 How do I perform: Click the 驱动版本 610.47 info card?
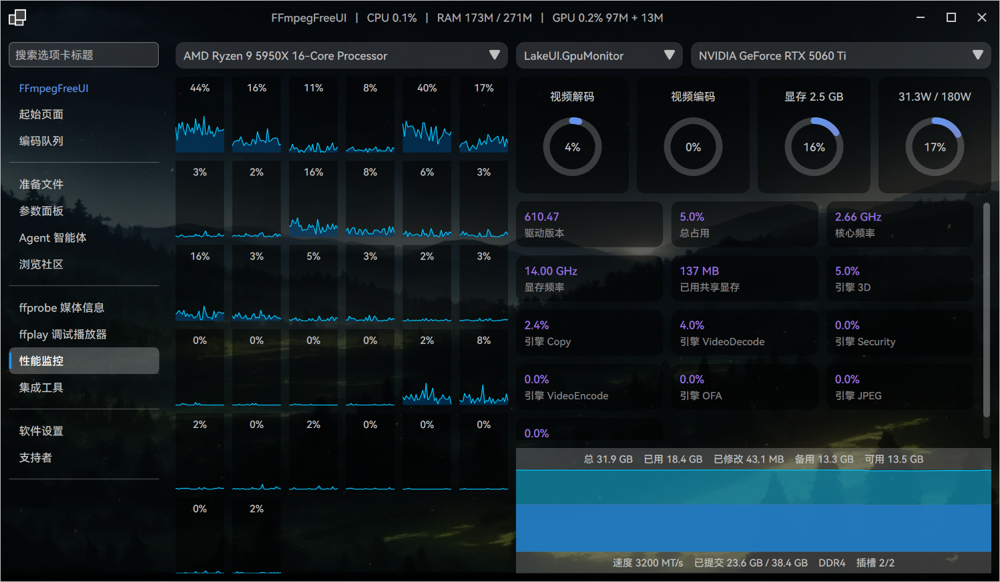pyautogui.click(x=589, y=225)
